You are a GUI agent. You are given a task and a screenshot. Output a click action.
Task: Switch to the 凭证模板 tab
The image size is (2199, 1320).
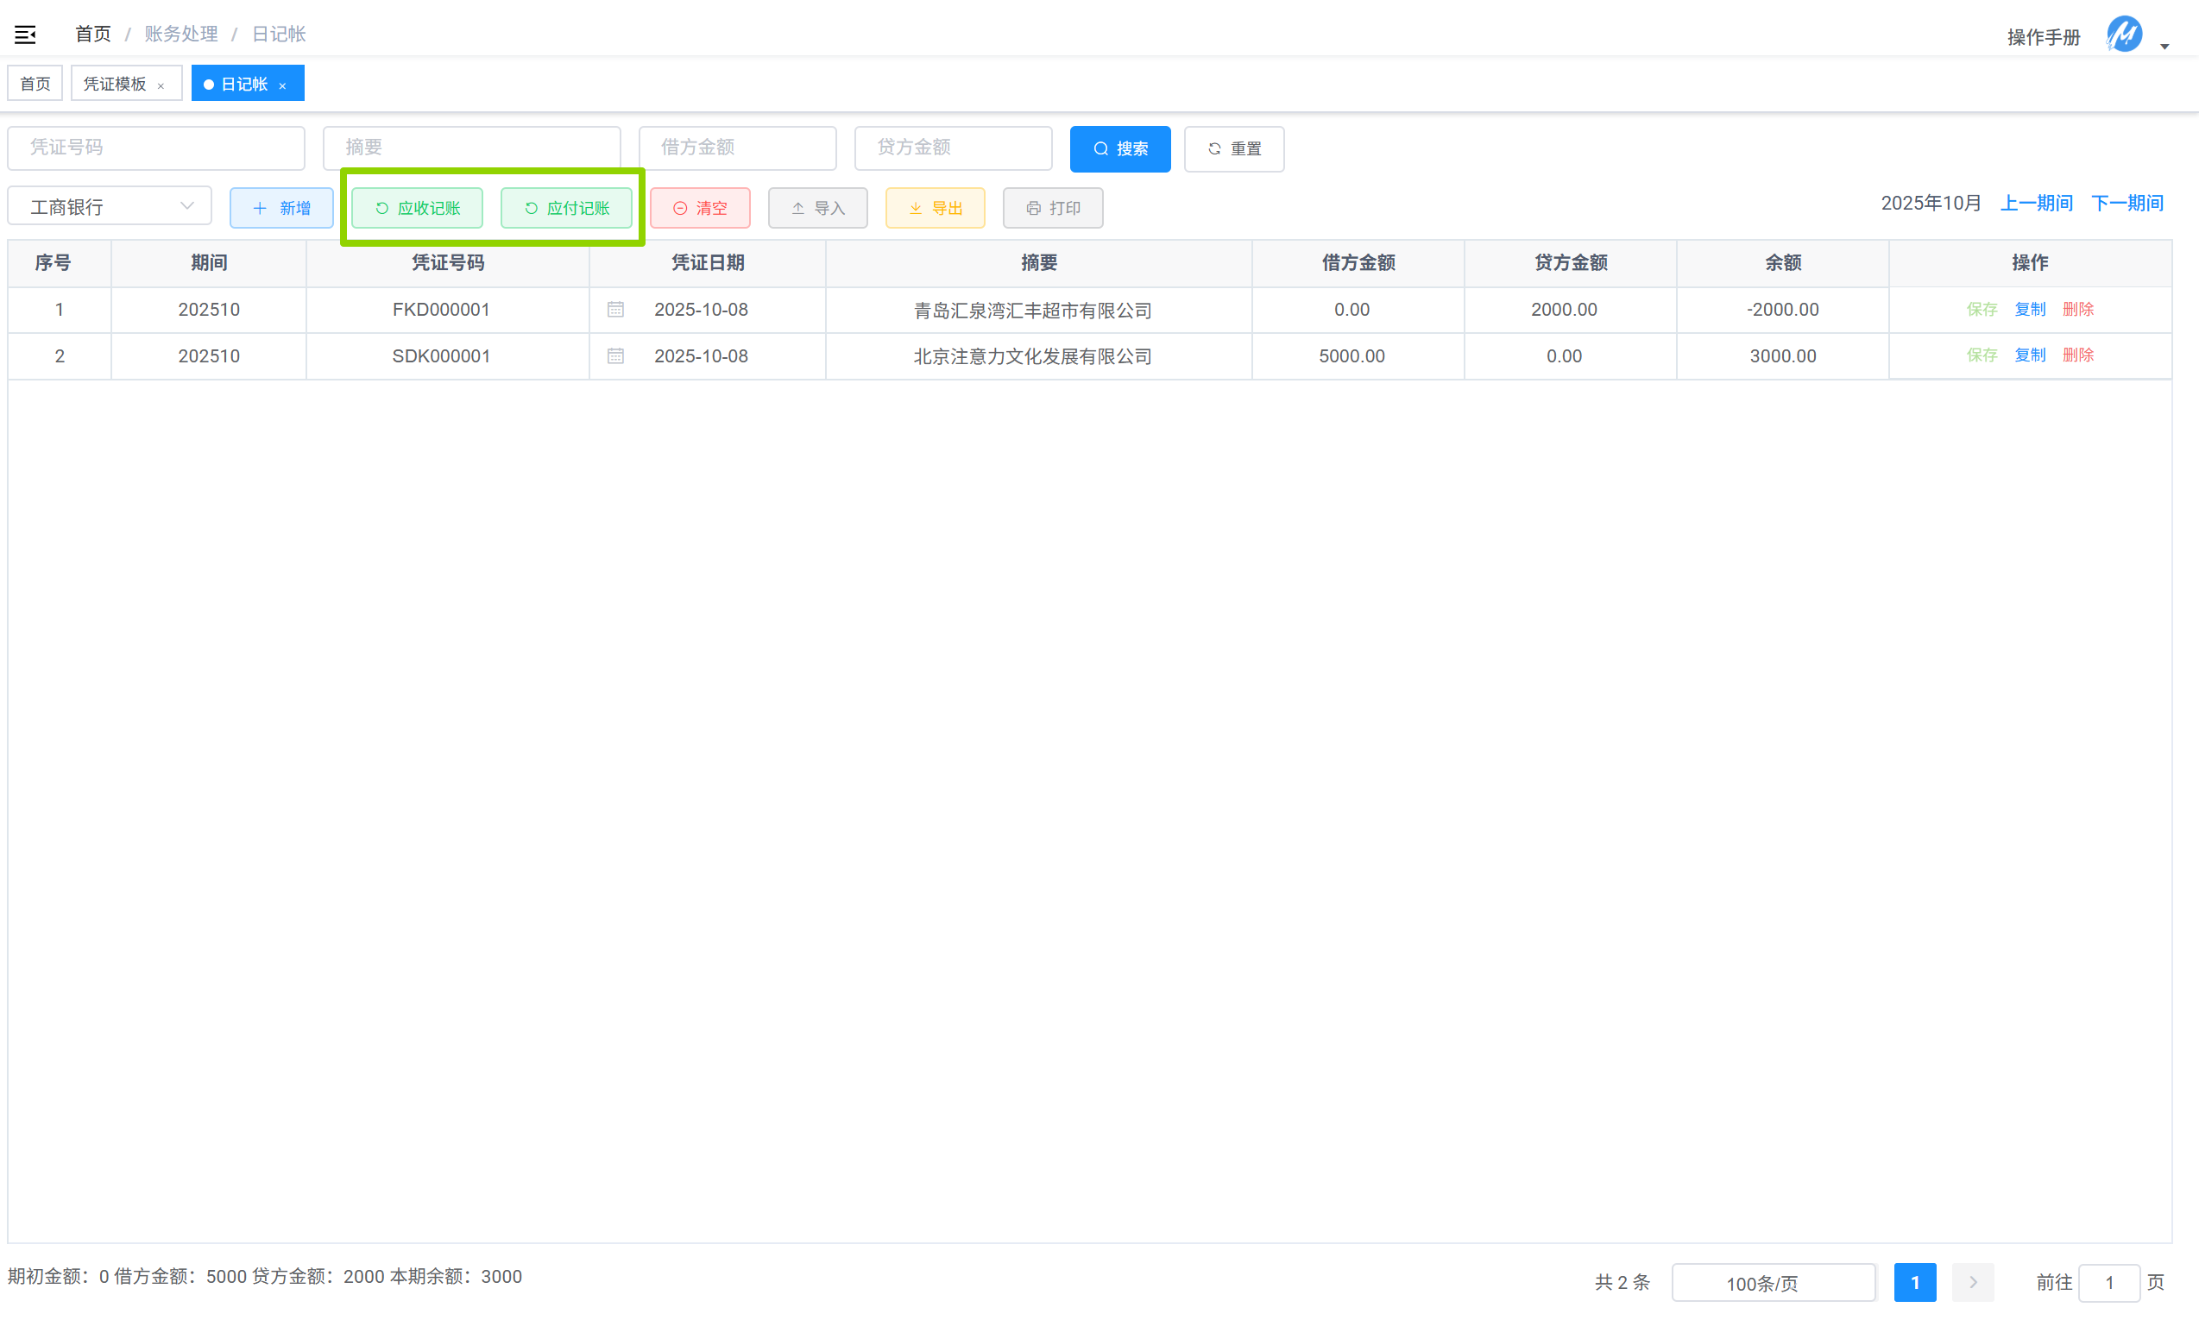click(x=115, y=84)
